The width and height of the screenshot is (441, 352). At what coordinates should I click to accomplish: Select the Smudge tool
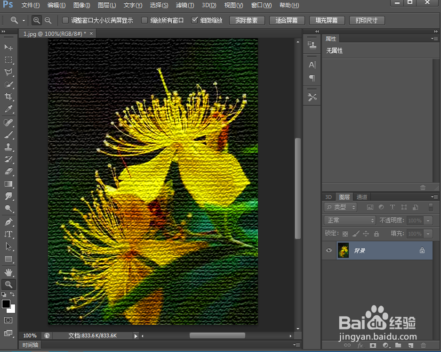point(8,196)
